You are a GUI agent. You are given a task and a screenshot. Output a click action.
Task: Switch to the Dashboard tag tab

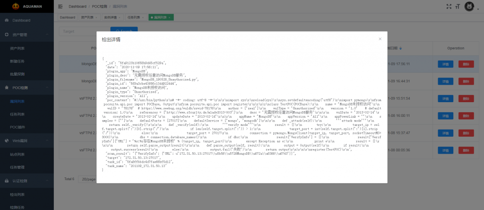68,17
